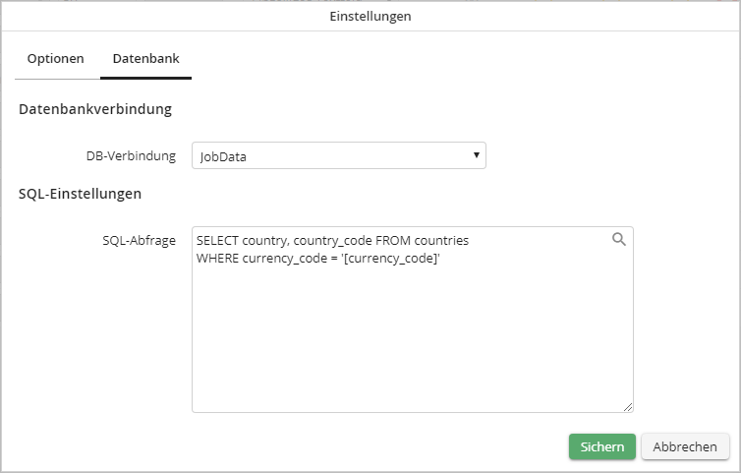Click the DB-Verbindung field label
This screenshot has width=741, height=473.
tap(131, 155)
